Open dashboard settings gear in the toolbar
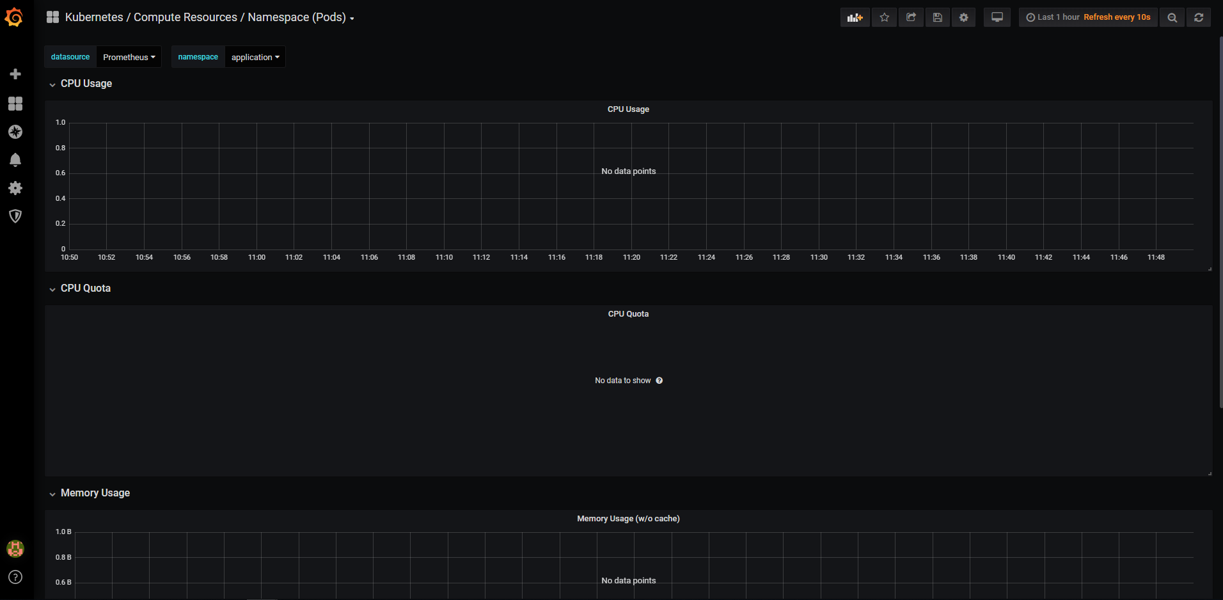Screen dimensions: 1223x600 tap(964, 17)
